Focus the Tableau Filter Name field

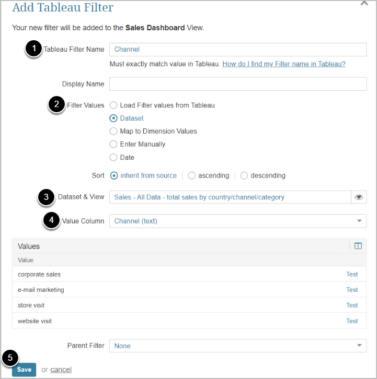238,49
